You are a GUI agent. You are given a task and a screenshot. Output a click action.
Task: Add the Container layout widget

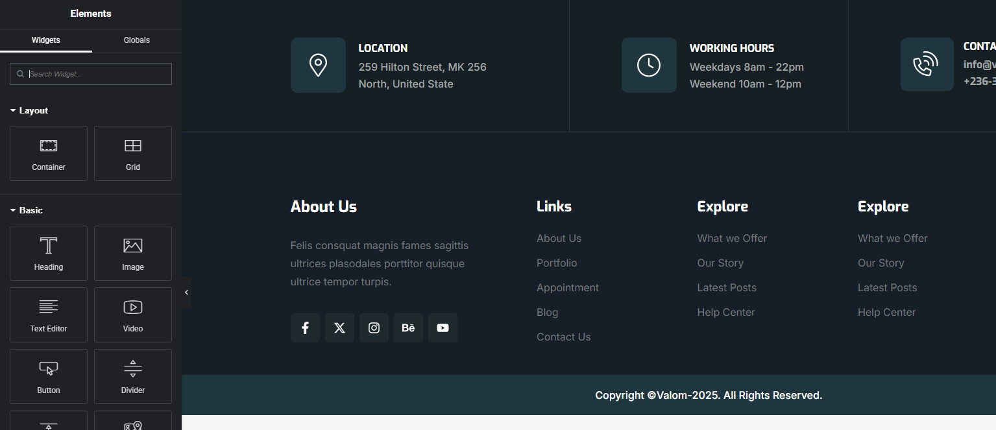click(x=49, y=153)
